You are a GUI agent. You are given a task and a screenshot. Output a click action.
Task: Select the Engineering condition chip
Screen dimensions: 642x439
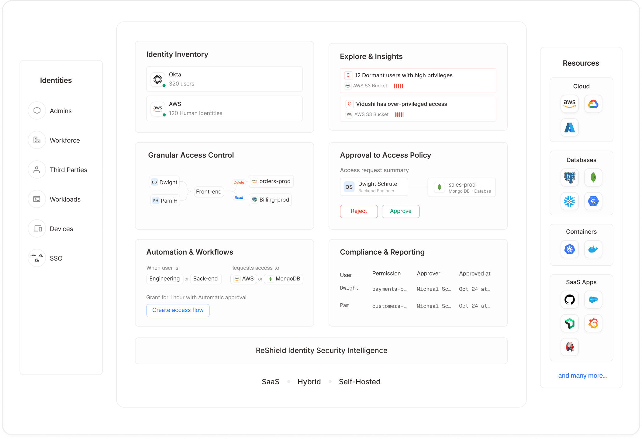click(x=164, y=279)
